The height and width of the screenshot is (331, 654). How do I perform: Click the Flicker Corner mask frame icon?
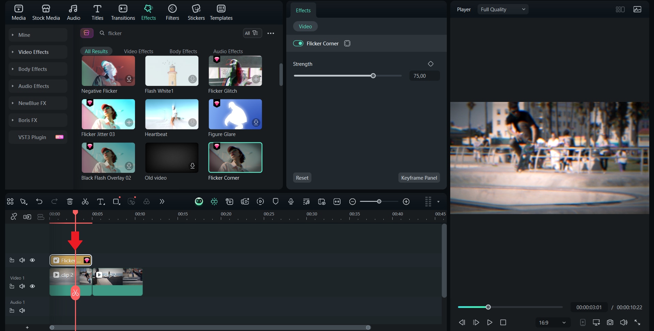[347, 43]
